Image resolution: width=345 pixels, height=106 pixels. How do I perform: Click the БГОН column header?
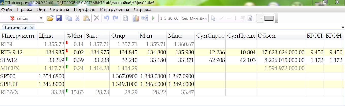[x=334, y=36]
